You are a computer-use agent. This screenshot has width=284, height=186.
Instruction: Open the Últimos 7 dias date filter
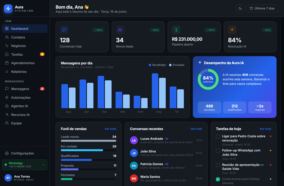coord(262,8)
